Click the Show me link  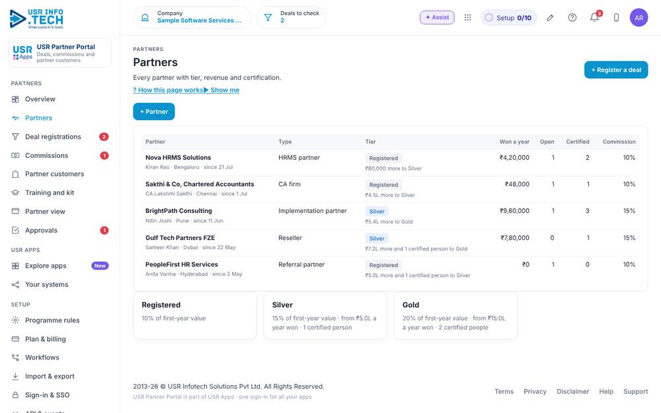point(221,90)
